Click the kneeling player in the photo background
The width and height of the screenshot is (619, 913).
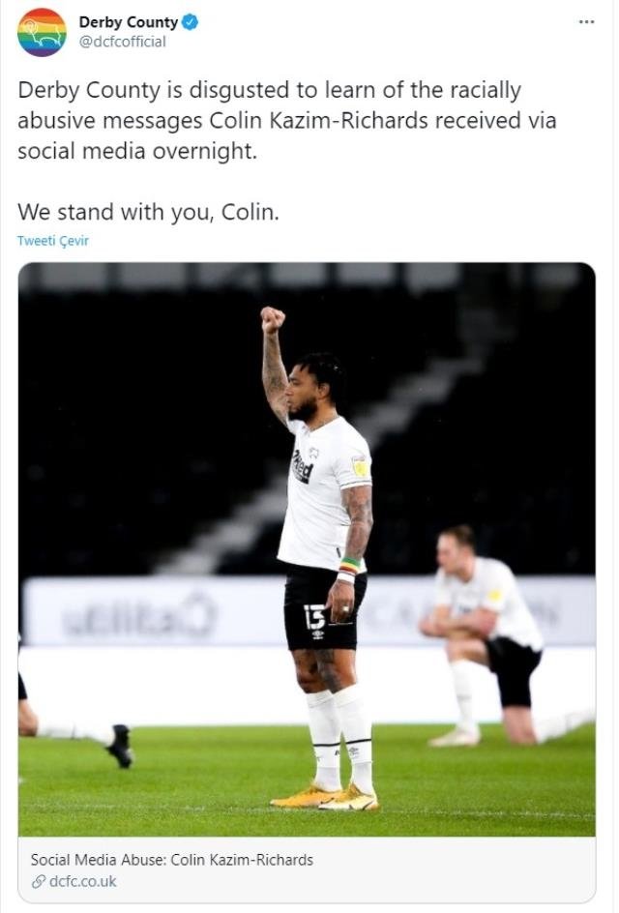[483, 636]
